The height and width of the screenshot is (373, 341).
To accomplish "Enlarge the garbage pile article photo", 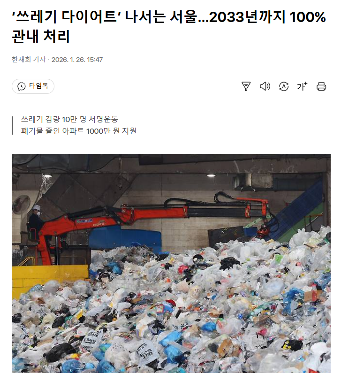I will tap(171, 263).
